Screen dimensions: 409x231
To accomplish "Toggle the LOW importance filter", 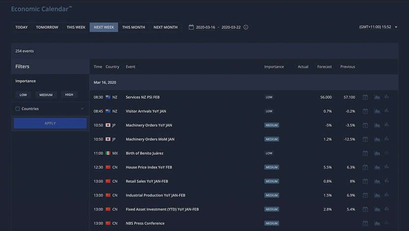I will click(x=23, y=95).
